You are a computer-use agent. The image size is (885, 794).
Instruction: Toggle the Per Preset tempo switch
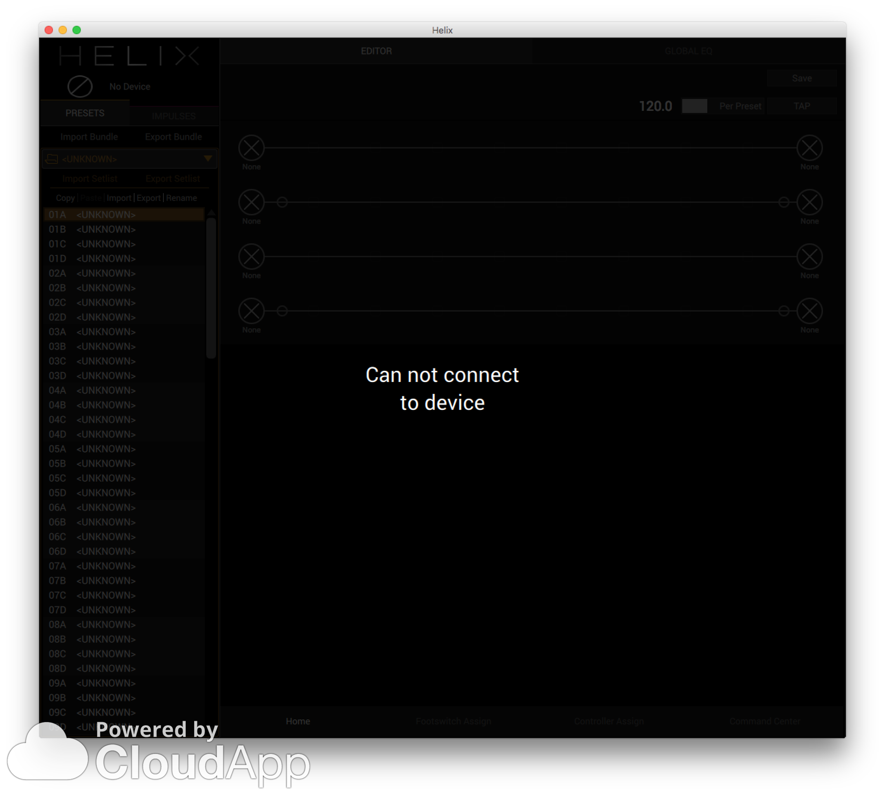click(x=695, y=106)
